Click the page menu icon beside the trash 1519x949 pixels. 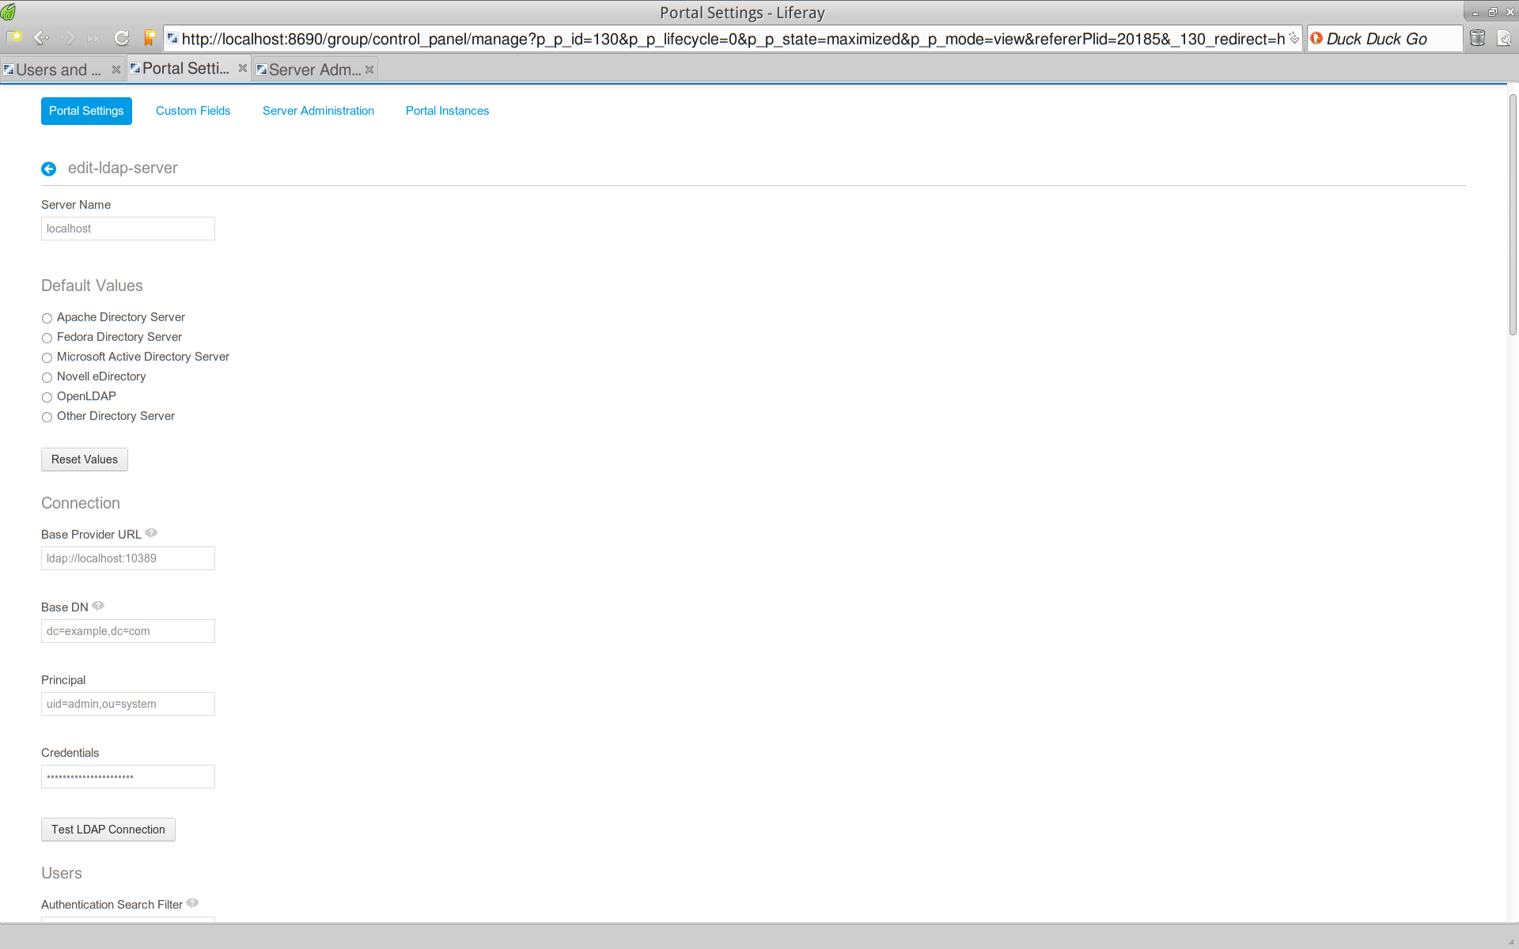[x=1504, y=38]
